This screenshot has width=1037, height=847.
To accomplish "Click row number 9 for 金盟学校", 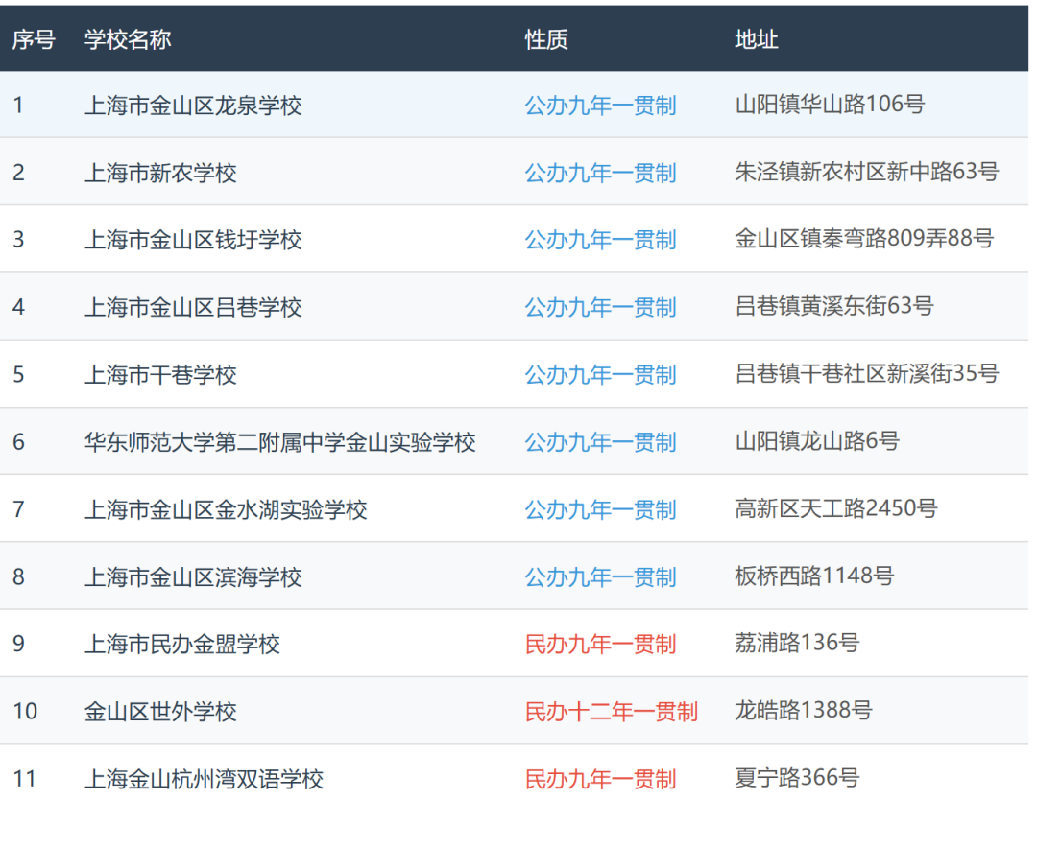I will tap(18, 645).
